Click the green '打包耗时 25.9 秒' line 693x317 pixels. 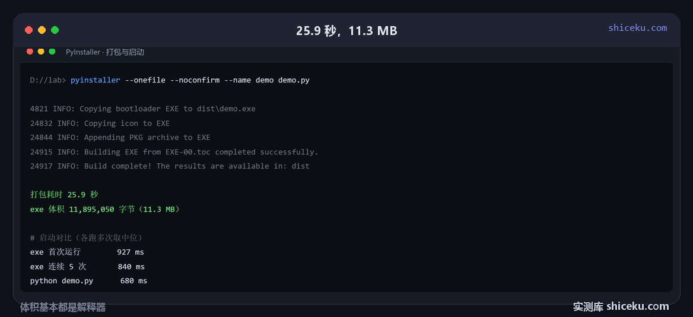pyautogui.click(x=64, y=195)
